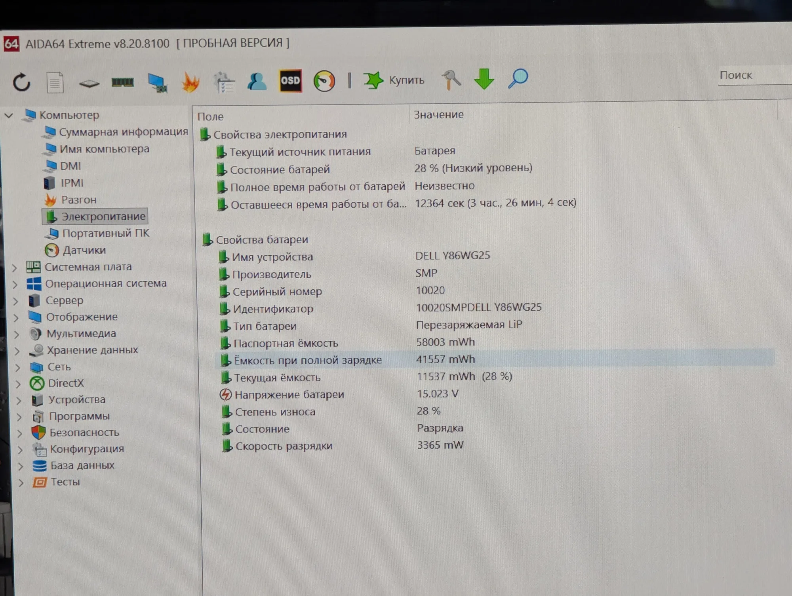Viewport: 792px width, 596px height.
Task: Focus the Поиск search field
Action: pyautogui.click(x=755, y=75)
